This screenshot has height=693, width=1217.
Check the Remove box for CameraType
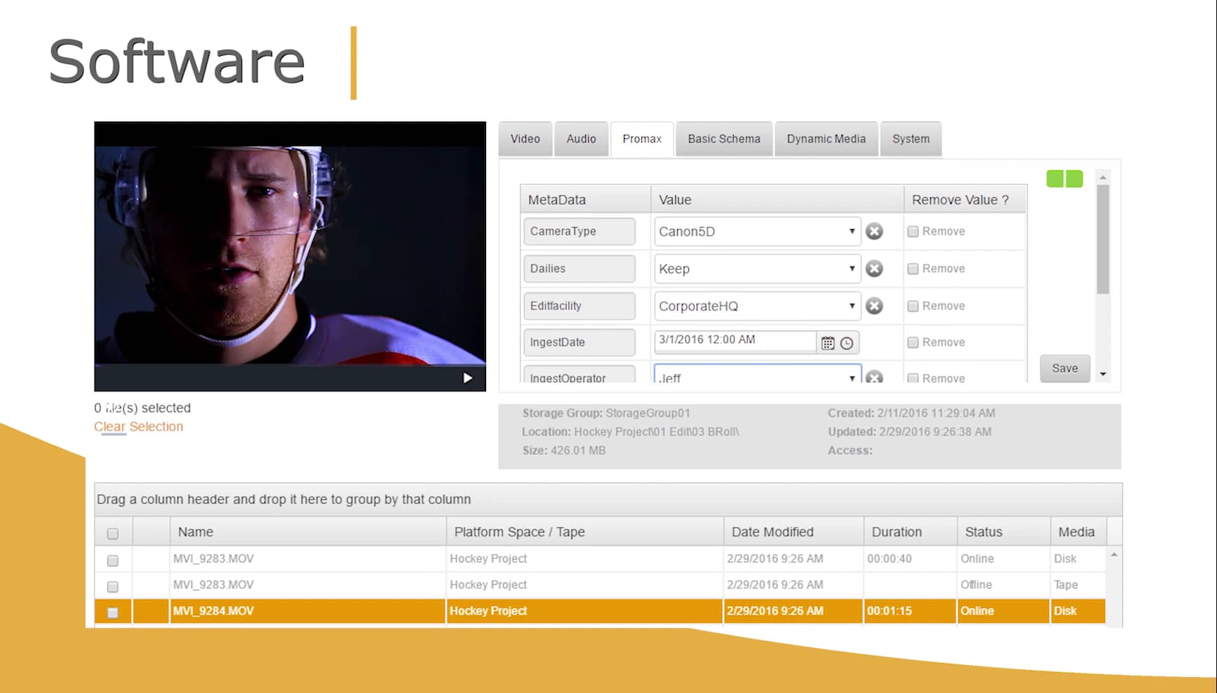[913, 231]
